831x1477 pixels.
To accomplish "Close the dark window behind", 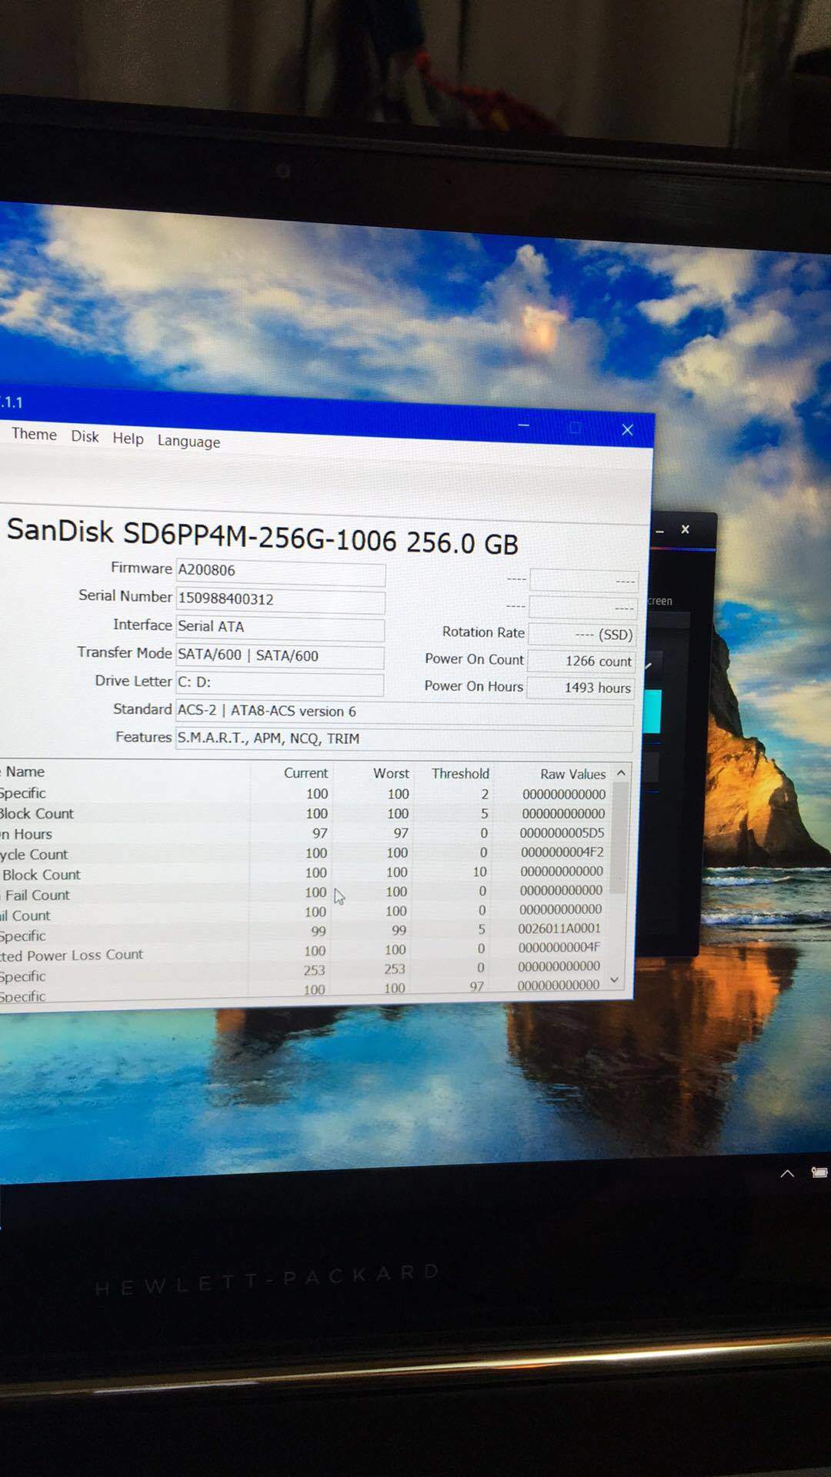I will 686,529.
